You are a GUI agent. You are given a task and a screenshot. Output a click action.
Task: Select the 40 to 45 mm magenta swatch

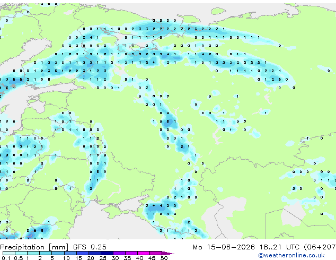144,253
